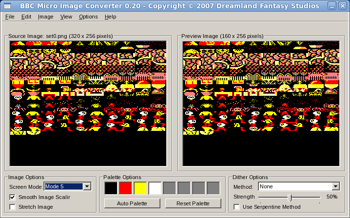Image resolution: width=350 pixels, height=218 pixels.
Task: Click the preview image panel
Action: coord(261,104)
